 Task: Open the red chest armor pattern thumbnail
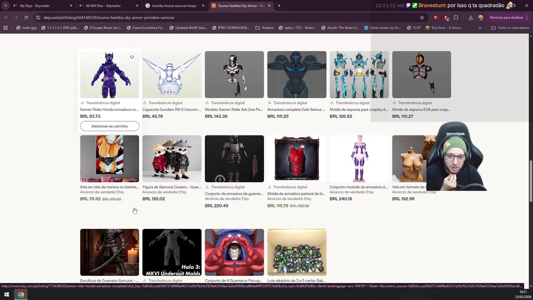tap(297, 159)
